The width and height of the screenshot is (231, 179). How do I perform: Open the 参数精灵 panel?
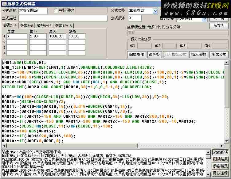coord(221,166)
